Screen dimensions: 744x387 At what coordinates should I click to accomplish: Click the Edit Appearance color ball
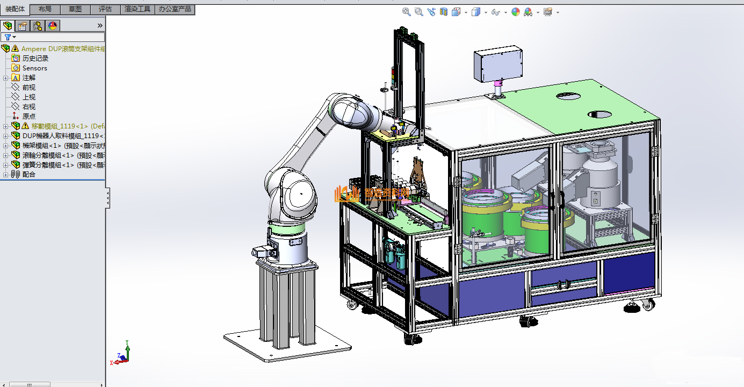click(x=516, y=12)
